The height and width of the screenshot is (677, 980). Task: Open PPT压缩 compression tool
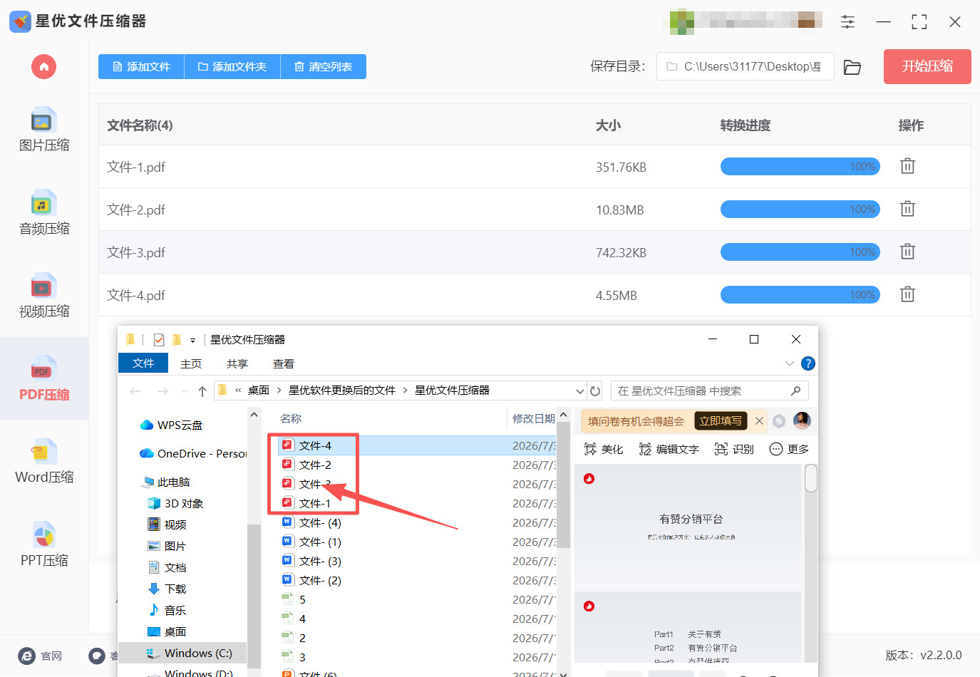click(44, 545)
